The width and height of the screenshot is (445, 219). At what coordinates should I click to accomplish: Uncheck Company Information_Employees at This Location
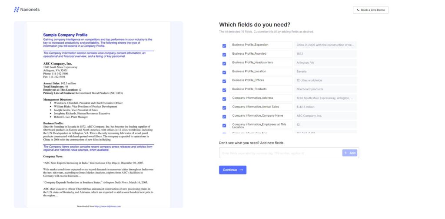coord(224,125)
